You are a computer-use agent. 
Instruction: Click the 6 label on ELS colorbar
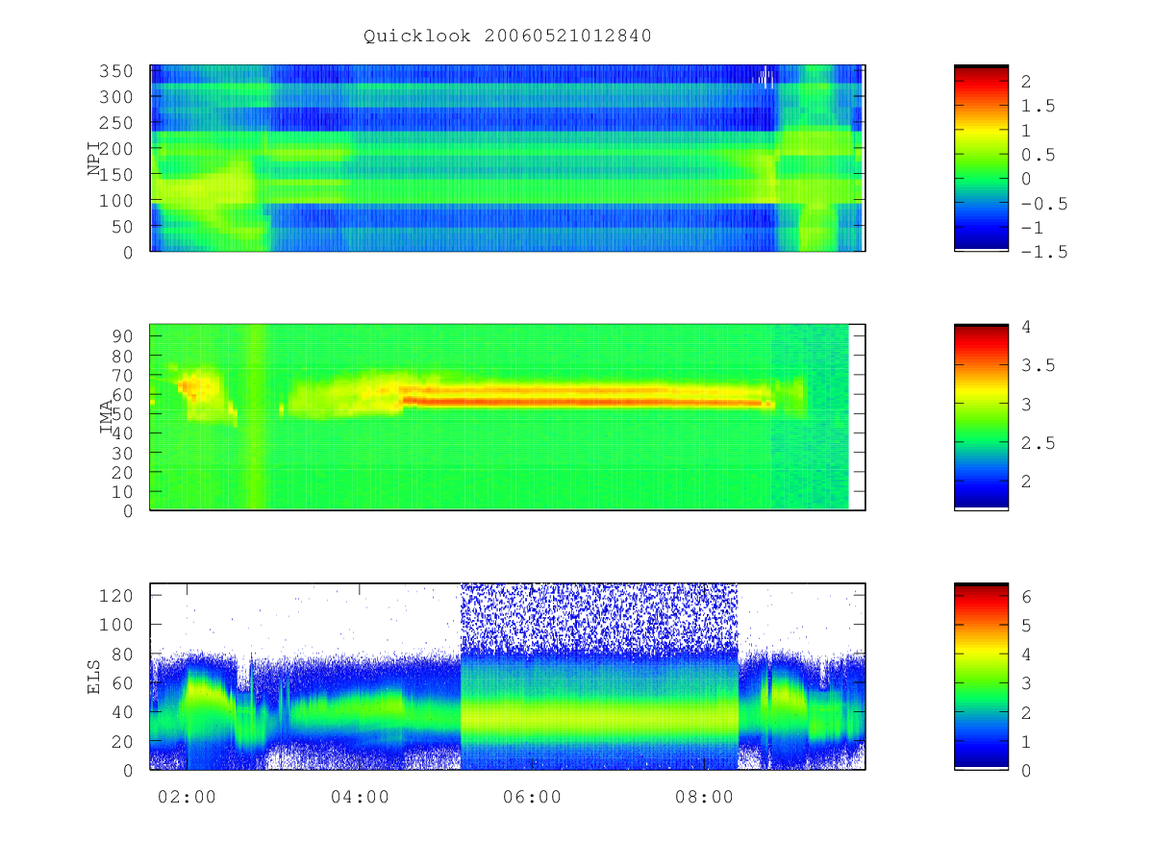pos(1026,596)
